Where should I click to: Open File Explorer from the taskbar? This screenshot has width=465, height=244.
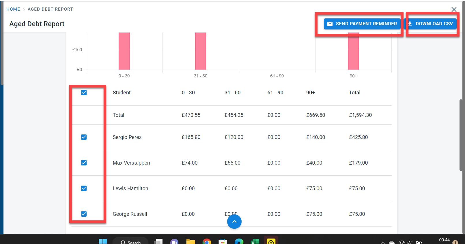click(x=191, y=242)
